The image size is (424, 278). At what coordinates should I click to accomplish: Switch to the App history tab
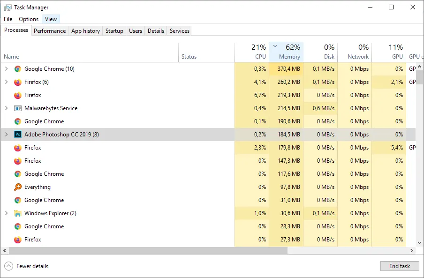point(85,31)
